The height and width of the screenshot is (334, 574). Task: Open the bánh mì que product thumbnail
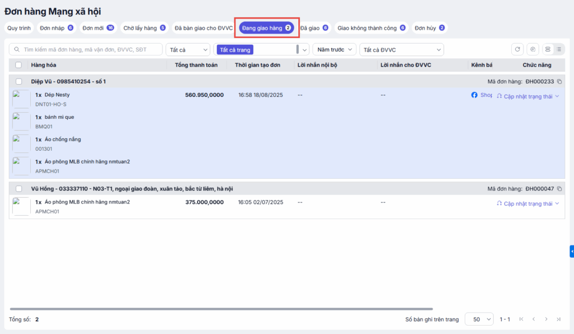(x=21, y=122)
